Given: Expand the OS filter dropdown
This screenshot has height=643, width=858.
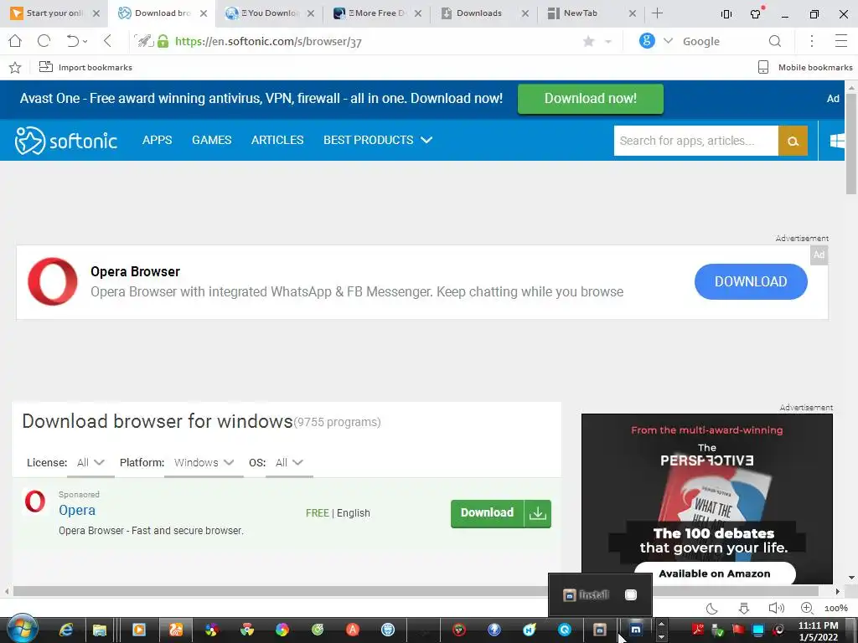Looking at the screenshot, I should [289, 462].
